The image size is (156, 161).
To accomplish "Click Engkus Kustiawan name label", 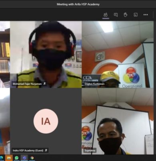I will click(x=94, y=84).
